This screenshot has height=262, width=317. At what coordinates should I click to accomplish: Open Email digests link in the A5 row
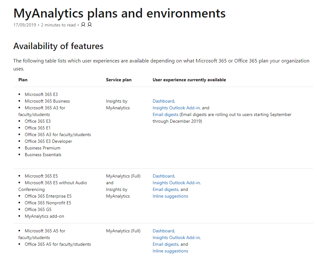pyautogui.click(x=166, y=244)
